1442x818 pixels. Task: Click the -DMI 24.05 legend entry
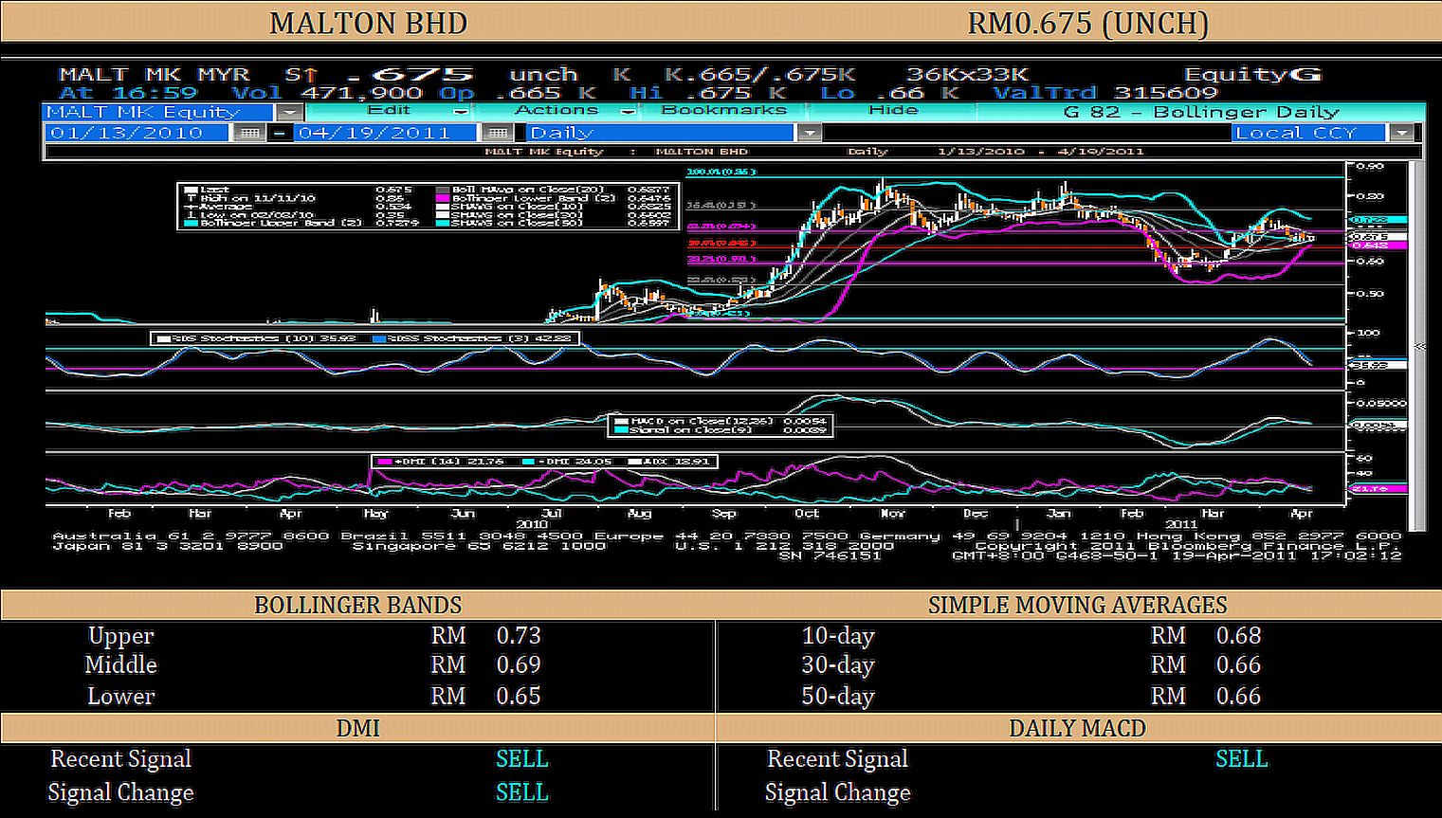[x=567, y=462]
